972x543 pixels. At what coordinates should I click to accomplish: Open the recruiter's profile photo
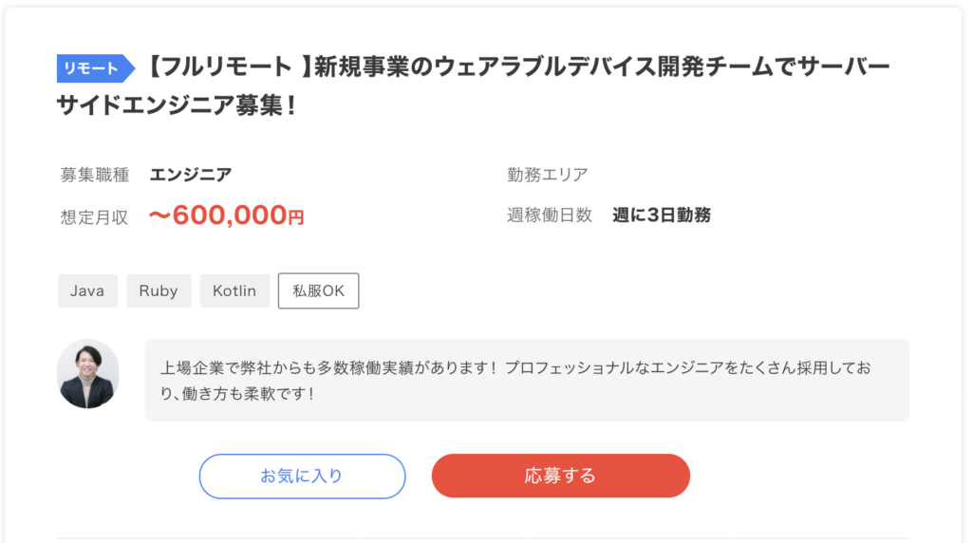coord(88,374)
